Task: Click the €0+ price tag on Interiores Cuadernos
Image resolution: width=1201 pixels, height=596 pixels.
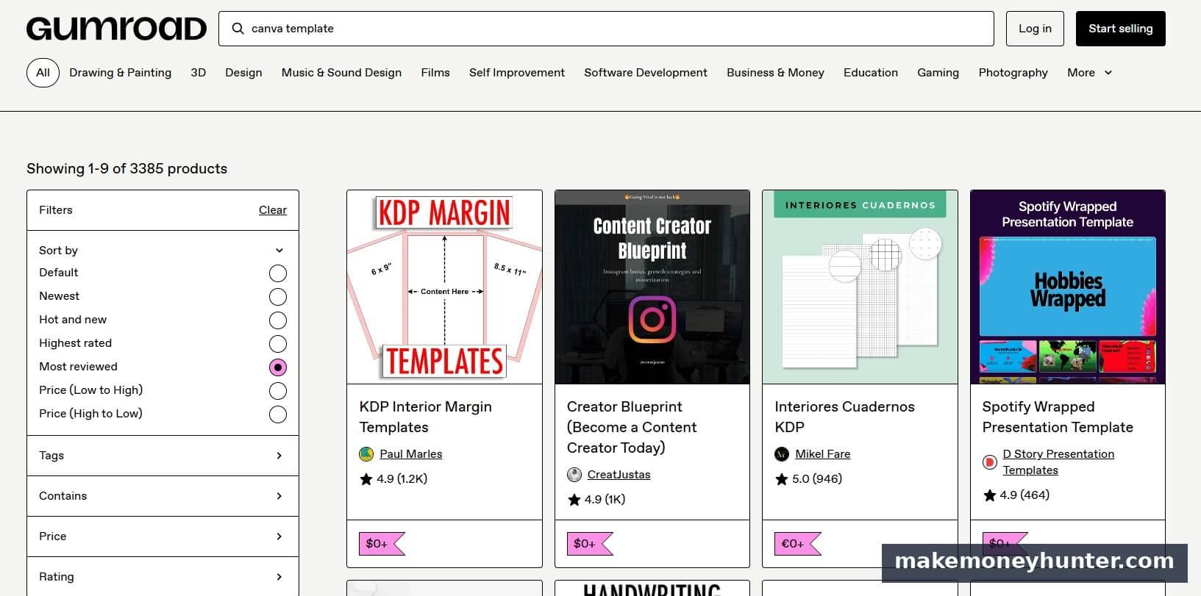Action: point(797,544)
